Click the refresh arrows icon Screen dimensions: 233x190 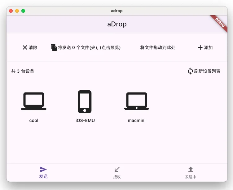point(190,71)
